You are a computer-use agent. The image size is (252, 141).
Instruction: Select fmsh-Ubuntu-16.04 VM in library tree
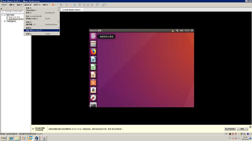click(x=15, y=19)
